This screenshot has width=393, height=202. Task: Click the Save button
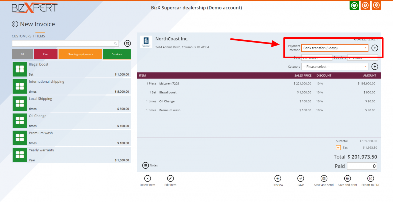point(301,178)
